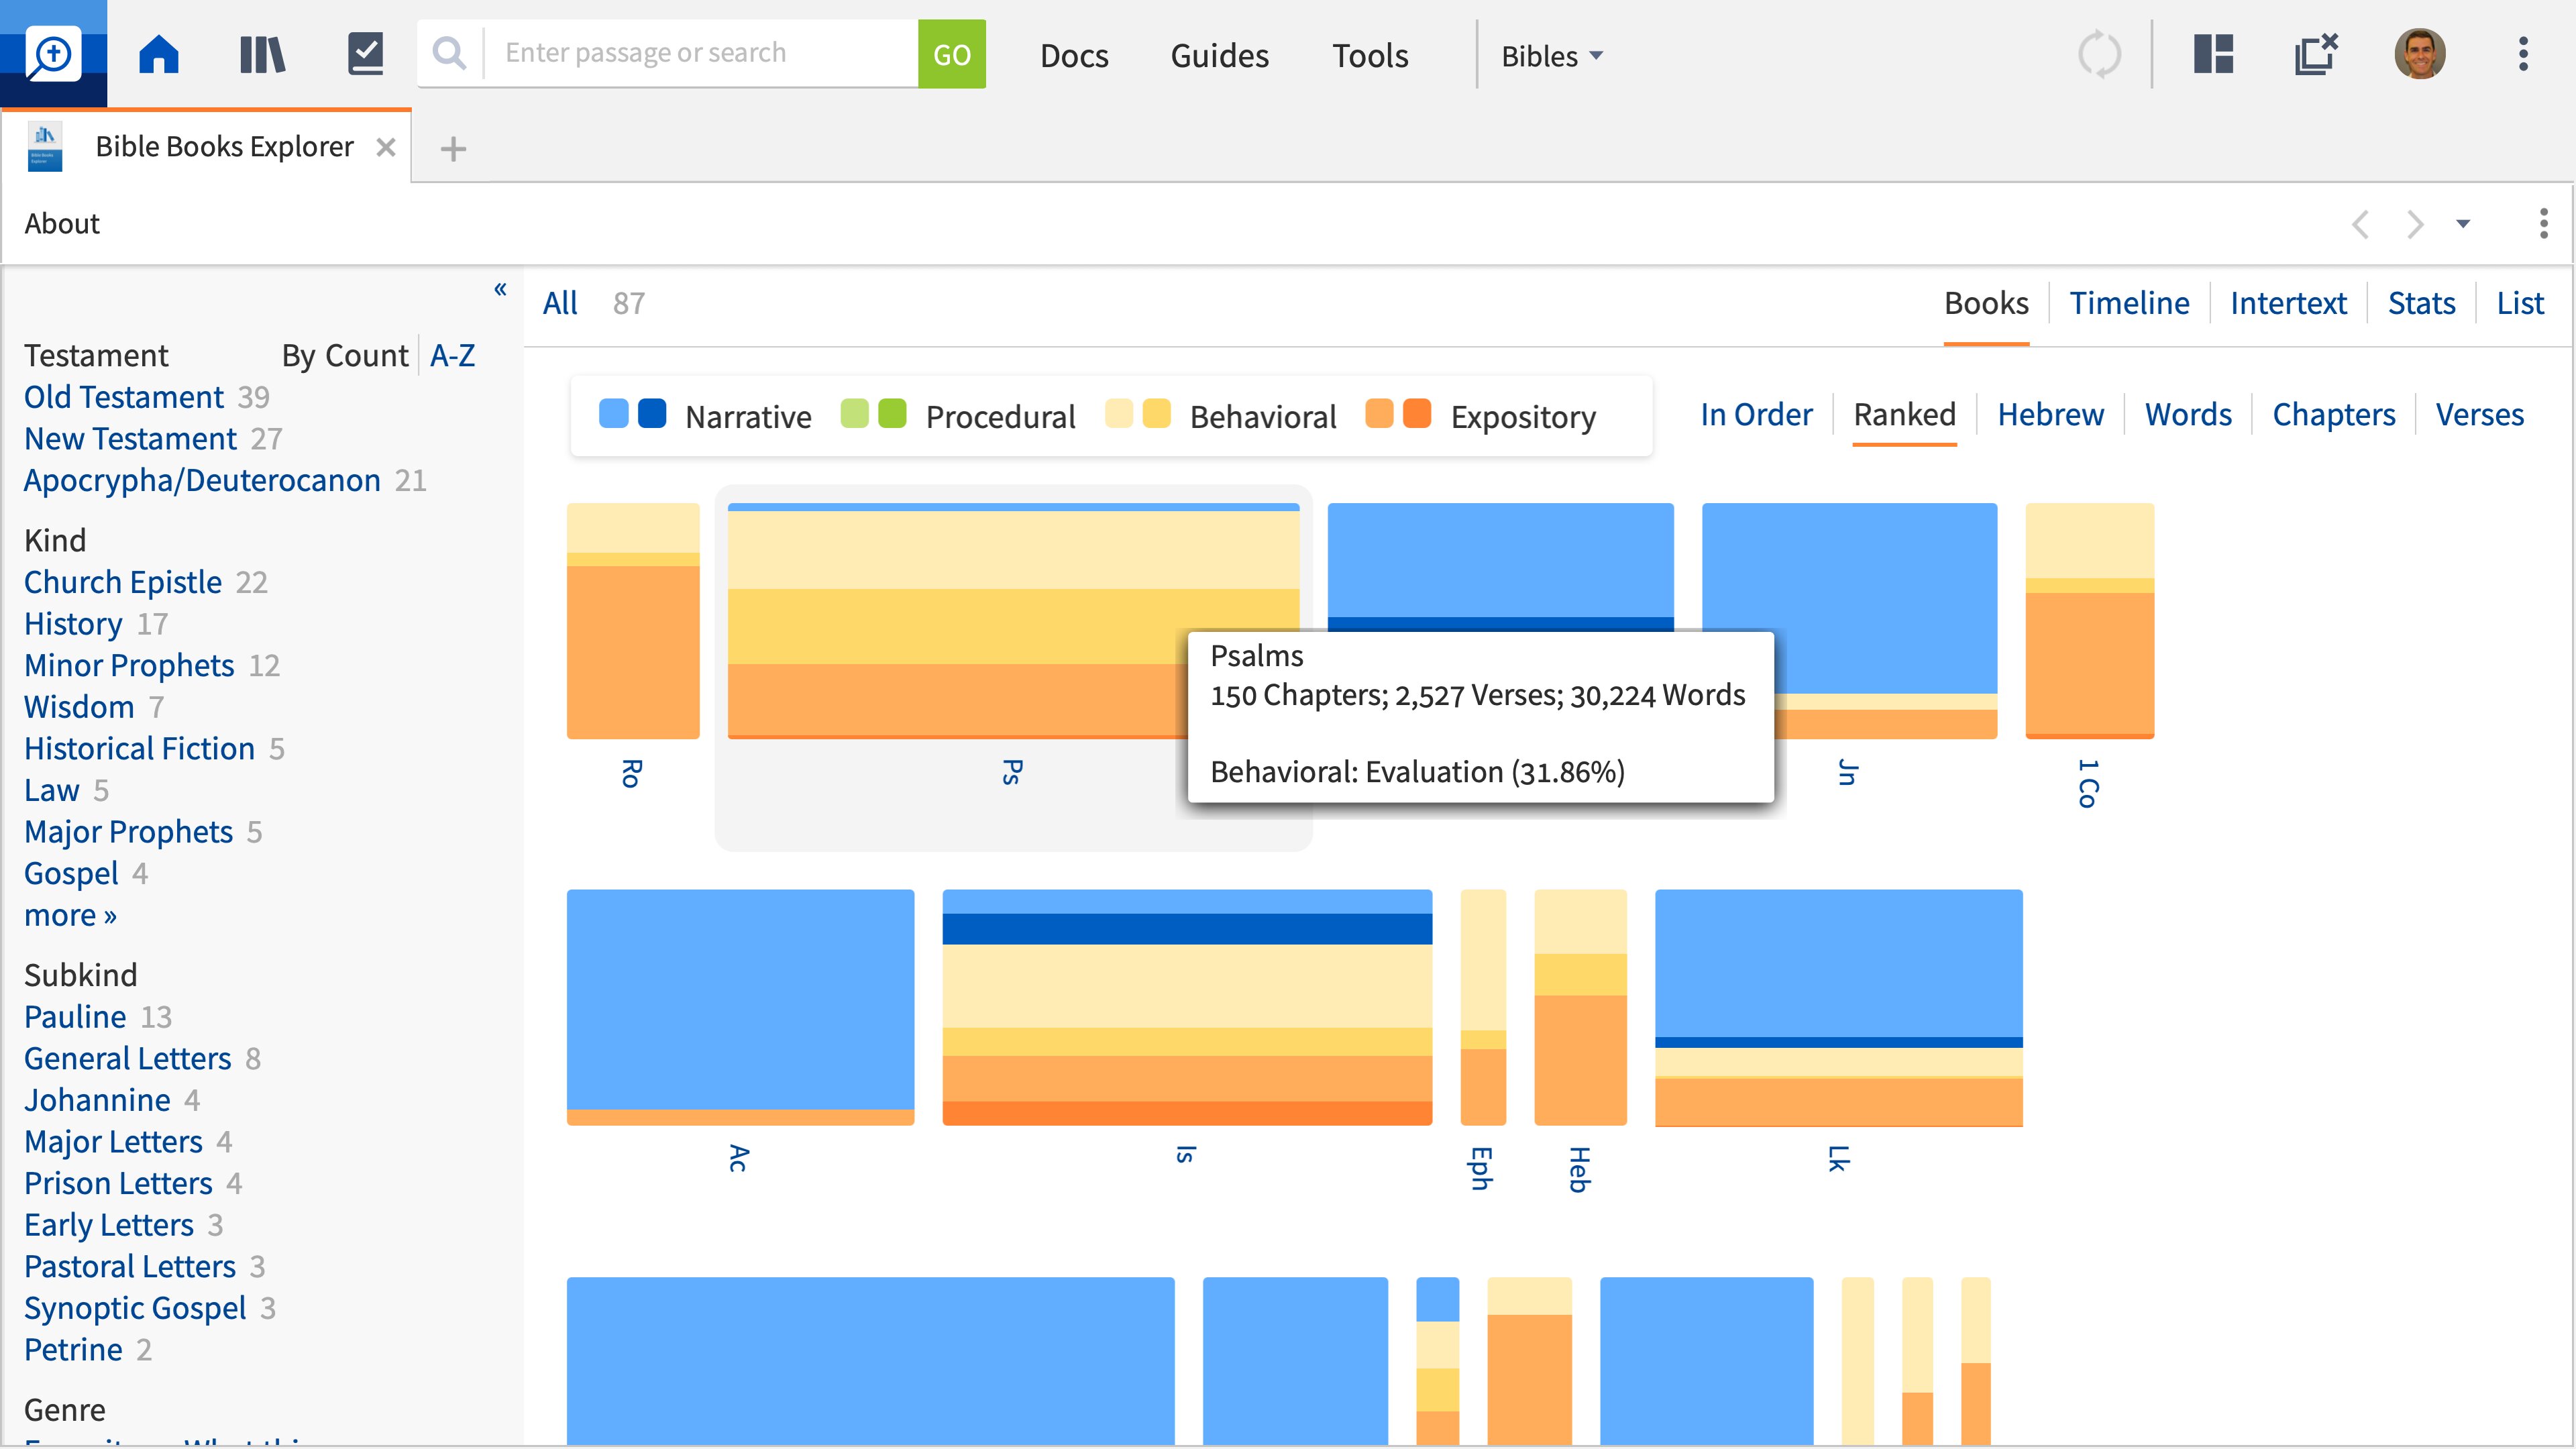The height and width of the screenshot is (1449, 2576).
Task: Filter by Apocrypha/Deuterocanon
Action: 202,480
